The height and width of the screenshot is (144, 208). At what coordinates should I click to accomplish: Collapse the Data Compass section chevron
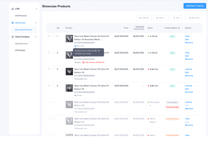click(36, 37)
